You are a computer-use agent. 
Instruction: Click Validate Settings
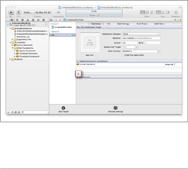click(115, 109)
